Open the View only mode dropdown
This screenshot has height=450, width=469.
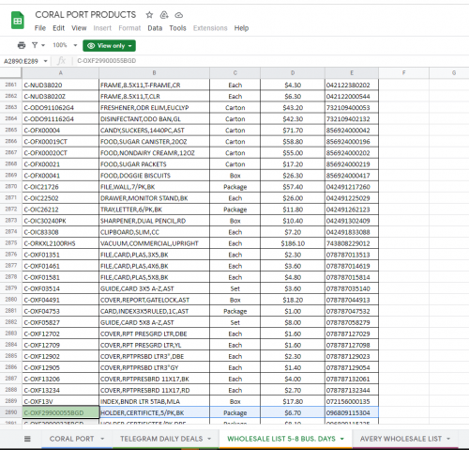109,46
